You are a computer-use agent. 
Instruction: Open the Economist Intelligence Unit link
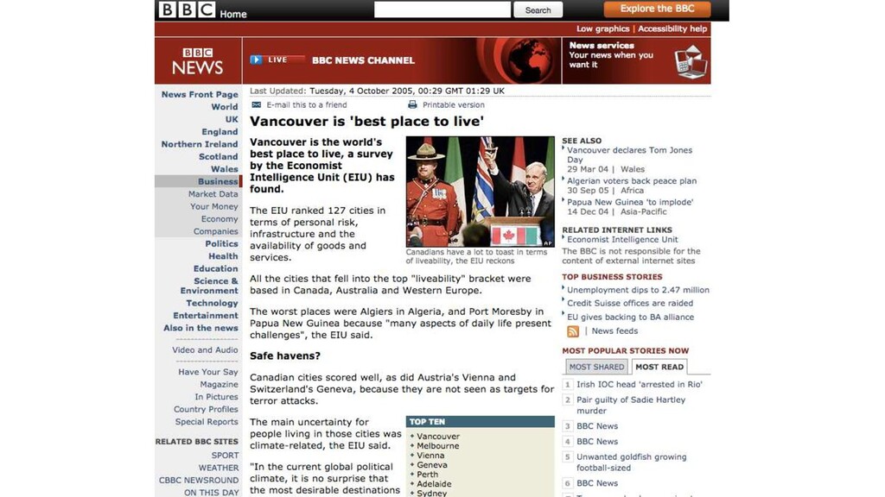[x=622, y=240]
